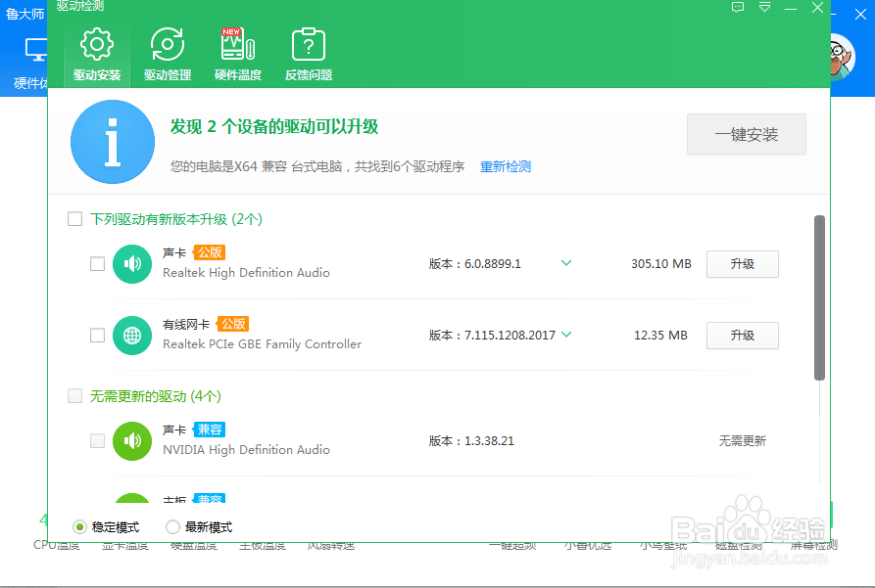Switch to 驱动管理 tab
Image resolution: width=875 pixels, height=588 pixels.
[x=168, y=57]
